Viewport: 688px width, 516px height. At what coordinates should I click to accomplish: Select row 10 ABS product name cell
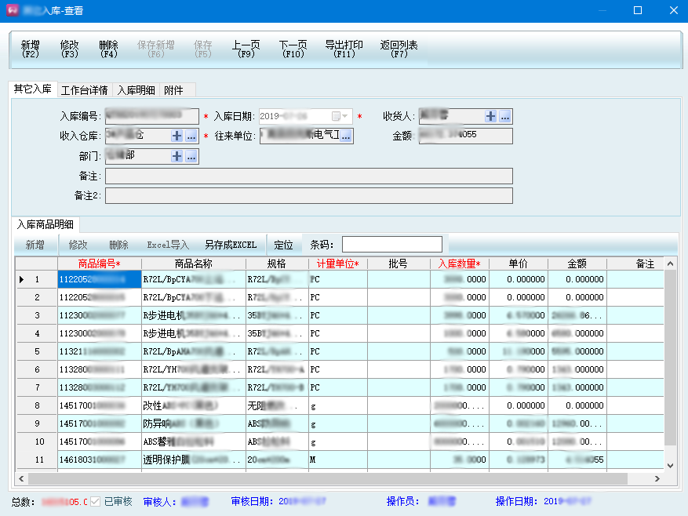tap(194, 442)
